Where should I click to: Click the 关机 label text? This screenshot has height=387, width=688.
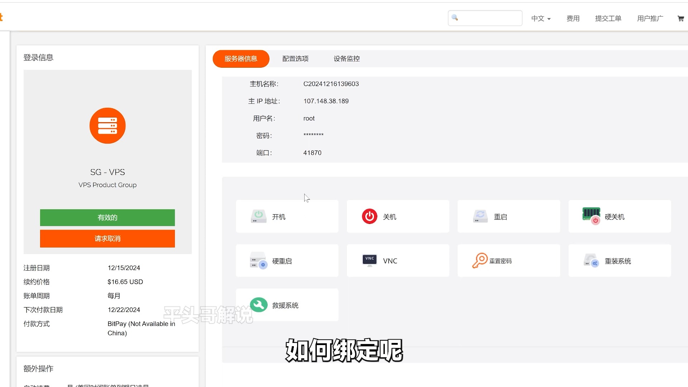pos(390,217)
